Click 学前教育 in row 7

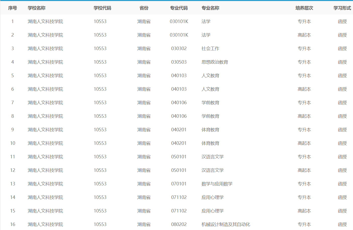(210, 103)
